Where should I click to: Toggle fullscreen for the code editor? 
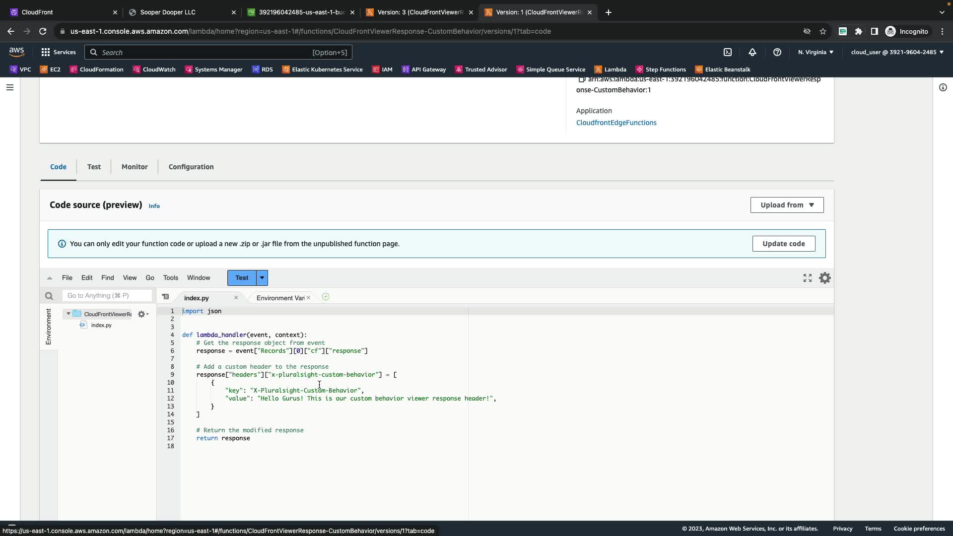tap(808, 278)
